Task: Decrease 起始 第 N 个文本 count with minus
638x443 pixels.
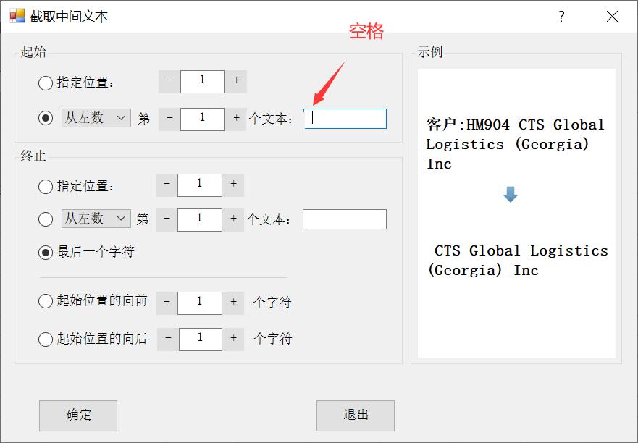Action: pyautogui.click(x=169, y=119)
